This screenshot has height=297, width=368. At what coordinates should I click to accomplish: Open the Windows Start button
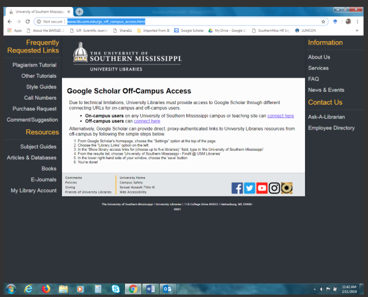(11, 289)
